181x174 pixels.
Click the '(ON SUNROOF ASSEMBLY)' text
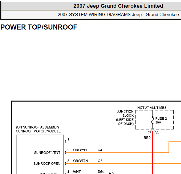click(x=37, y=127)
